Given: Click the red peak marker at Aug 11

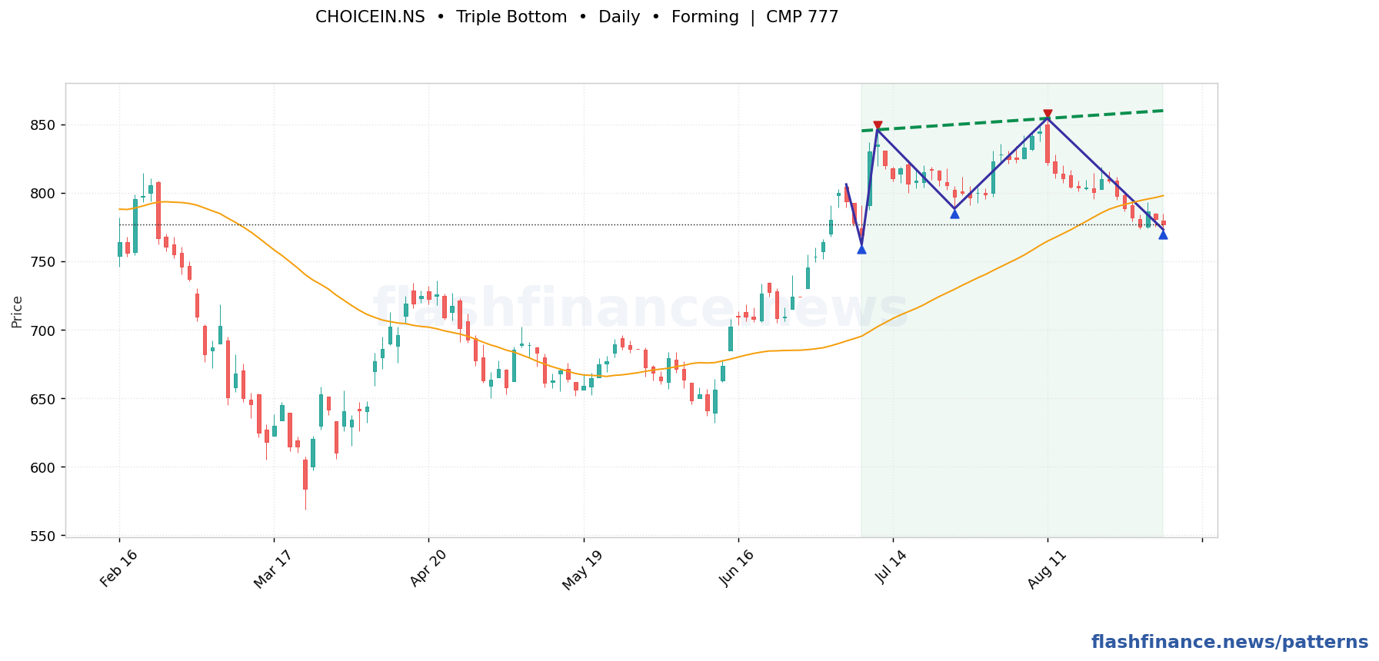Looking at the screenshot, I should [x=1048, y=114].
